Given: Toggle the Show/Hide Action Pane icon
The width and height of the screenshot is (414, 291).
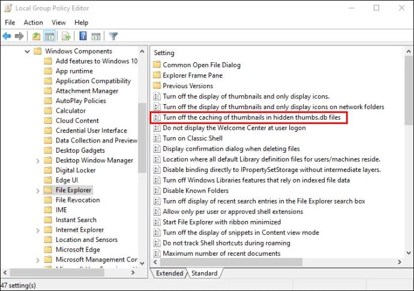Looking at the screenshot, I should point(96,36).
